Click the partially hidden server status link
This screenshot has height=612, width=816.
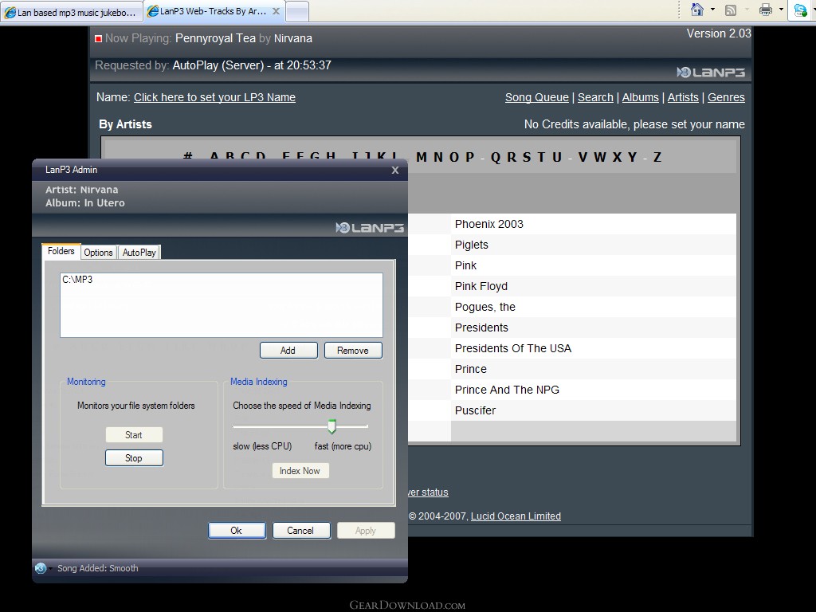tap(428, 492)
